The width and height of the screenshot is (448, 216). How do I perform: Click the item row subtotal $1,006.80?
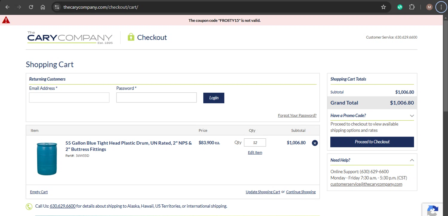tap(296, 143)
